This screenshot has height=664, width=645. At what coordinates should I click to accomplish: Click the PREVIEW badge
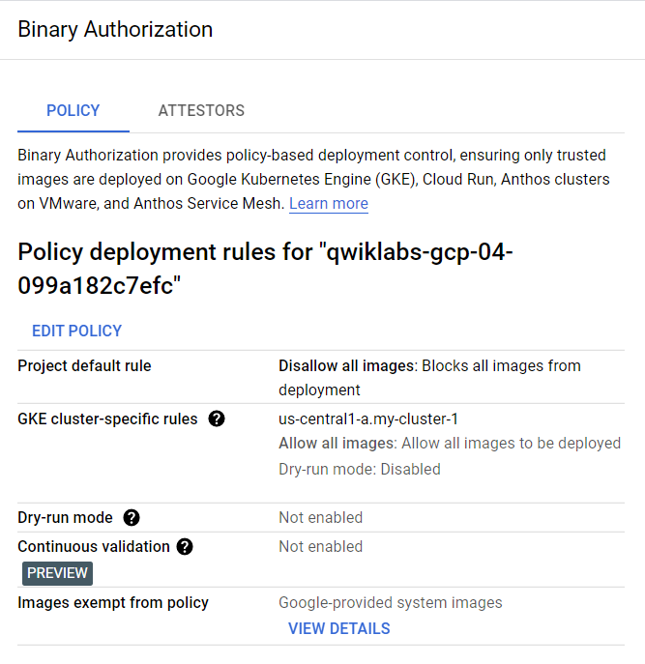[57, 573]
